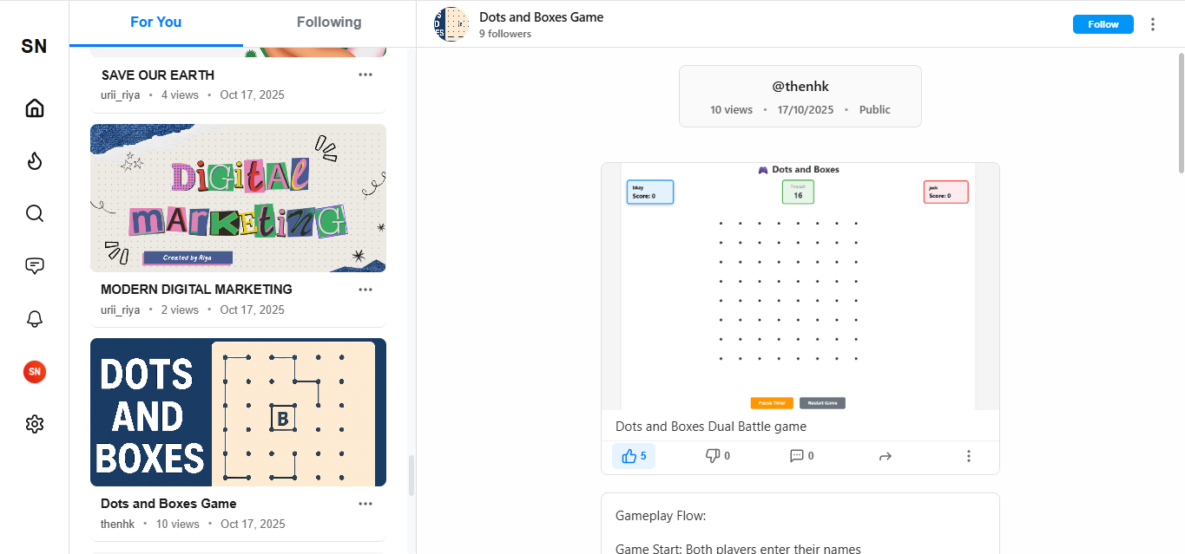Open Search

34,212
